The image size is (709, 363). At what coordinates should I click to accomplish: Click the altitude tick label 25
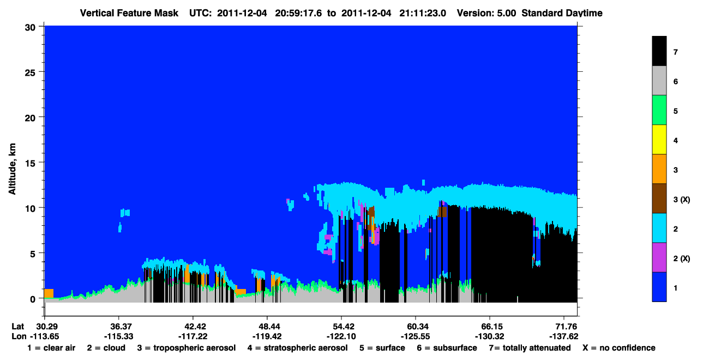32,72
